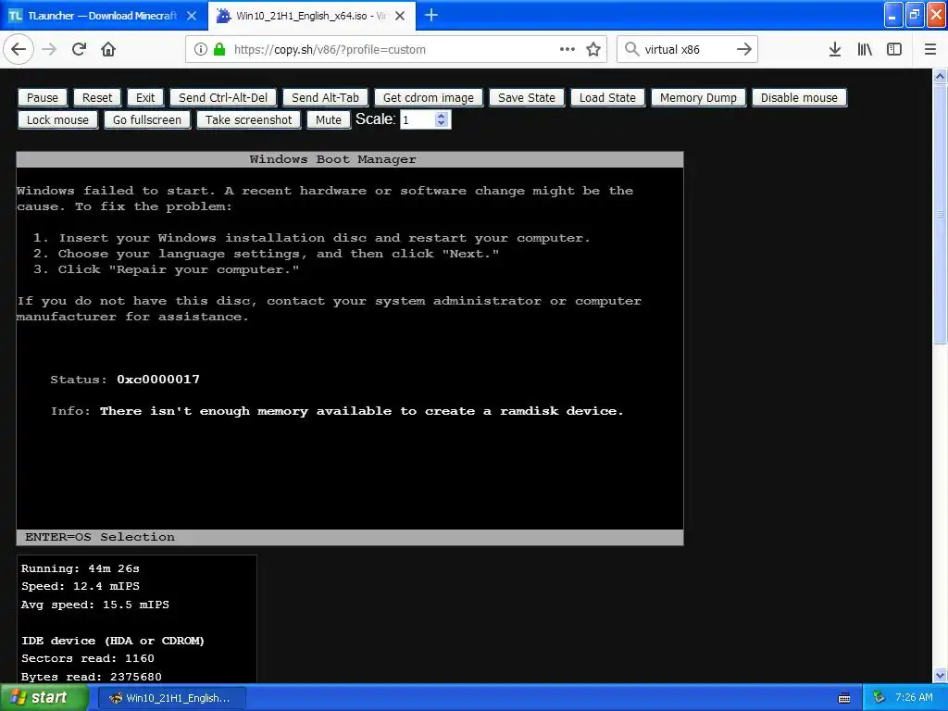The width and height of the screenshot is (948, 711).
Task: Toggle the sidebar icon in toolbar
Action: point(894,49)
